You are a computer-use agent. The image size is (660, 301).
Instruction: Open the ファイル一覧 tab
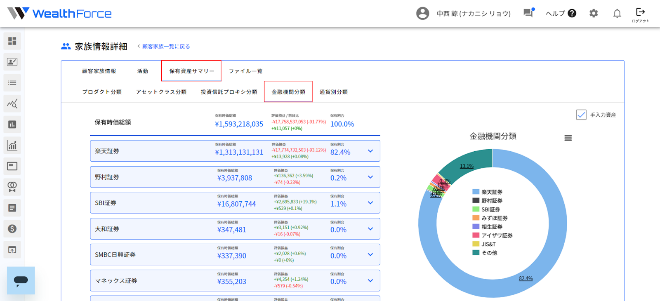246,71
